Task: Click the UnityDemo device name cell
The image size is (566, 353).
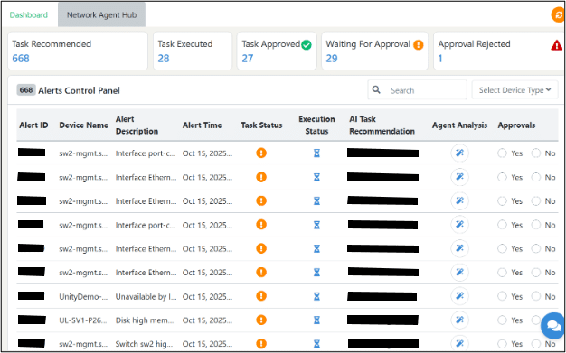Action: point(83,296)
